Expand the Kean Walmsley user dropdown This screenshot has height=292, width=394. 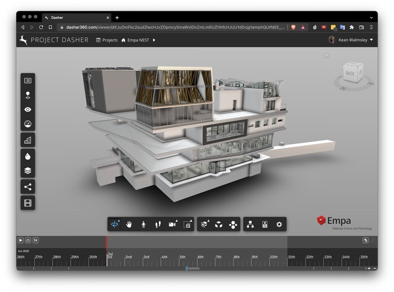(371, 40)
